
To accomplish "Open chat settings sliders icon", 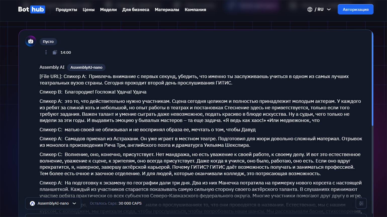I will coord(361,203).
